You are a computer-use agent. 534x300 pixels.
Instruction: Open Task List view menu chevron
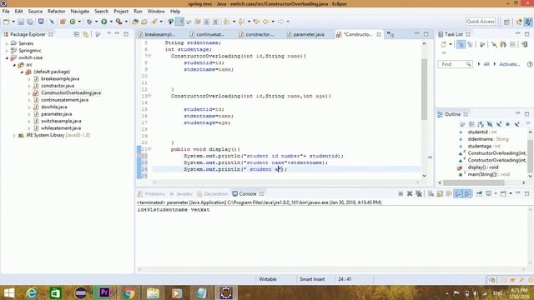point(444,52)
